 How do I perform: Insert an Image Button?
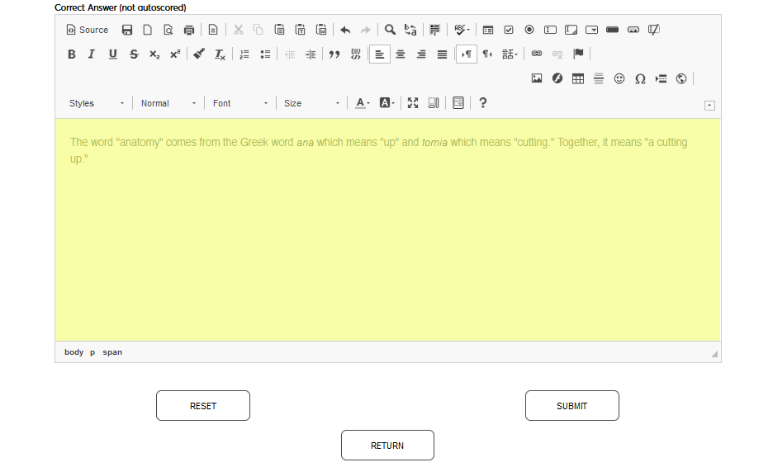coord(633,30)
